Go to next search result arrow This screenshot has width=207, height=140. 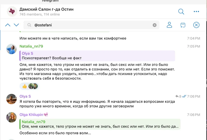(16, 25)
